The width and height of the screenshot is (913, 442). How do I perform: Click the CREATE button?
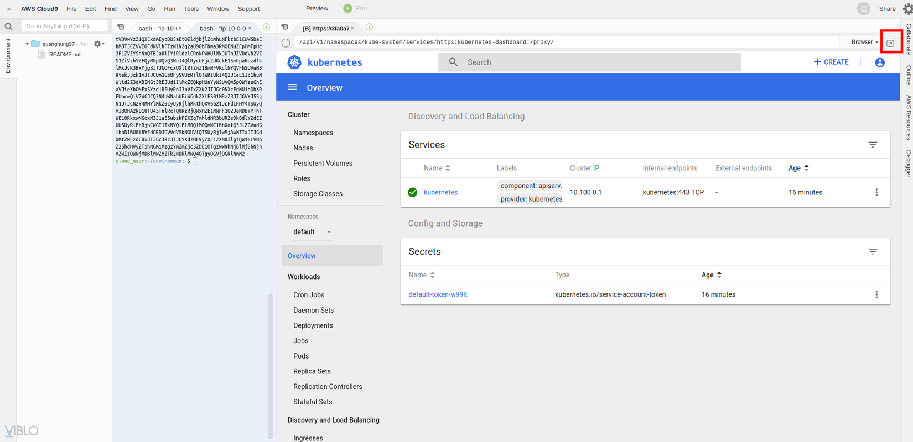click(831, 62)
